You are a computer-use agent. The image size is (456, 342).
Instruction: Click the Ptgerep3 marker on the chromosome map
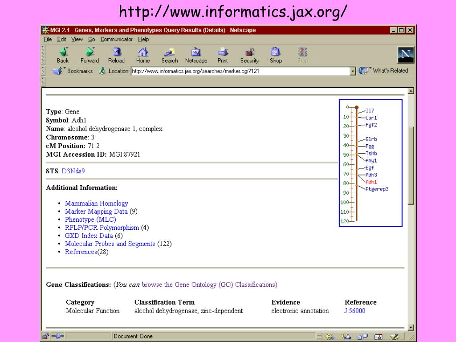377,189
